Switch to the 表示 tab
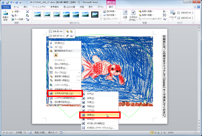 coord(90,7)
